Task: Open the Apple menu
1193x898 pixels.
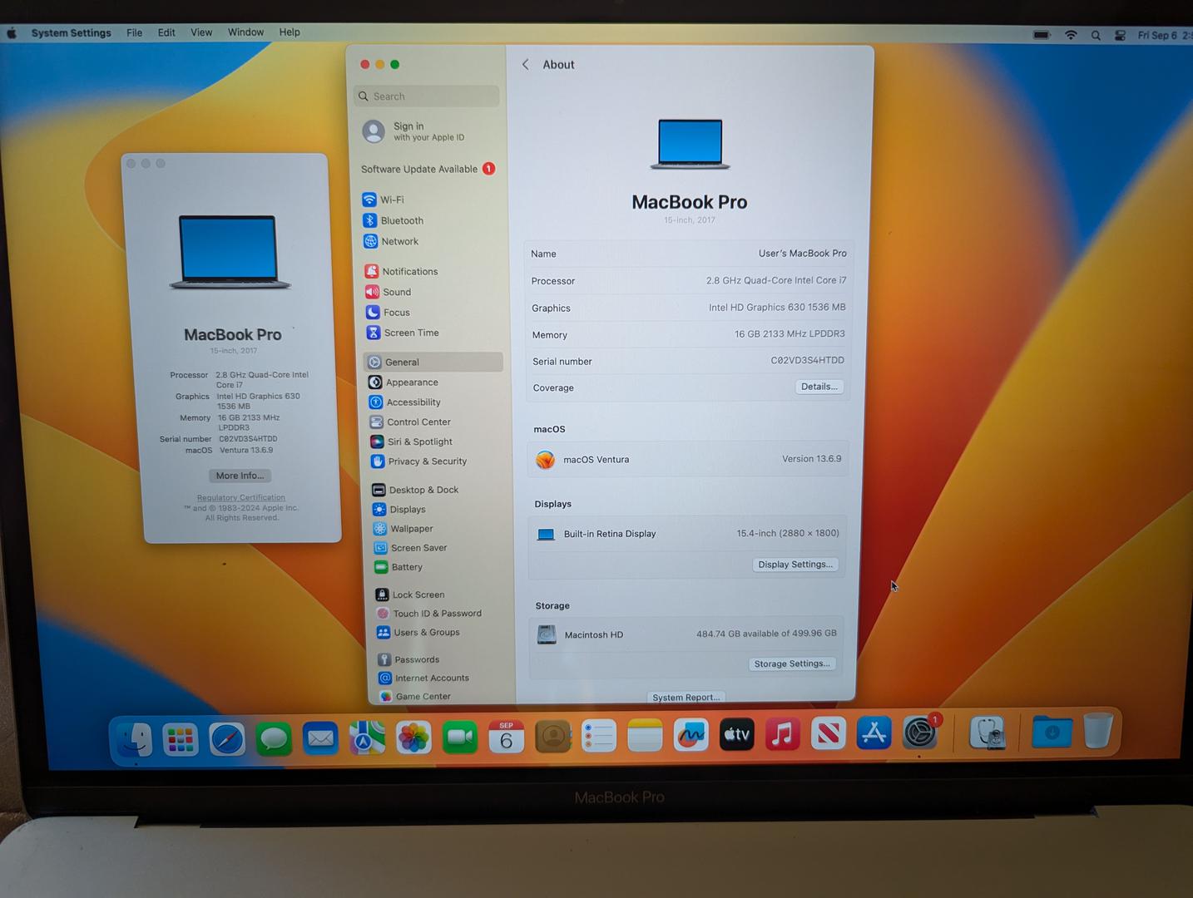Action: pos(12,33)
